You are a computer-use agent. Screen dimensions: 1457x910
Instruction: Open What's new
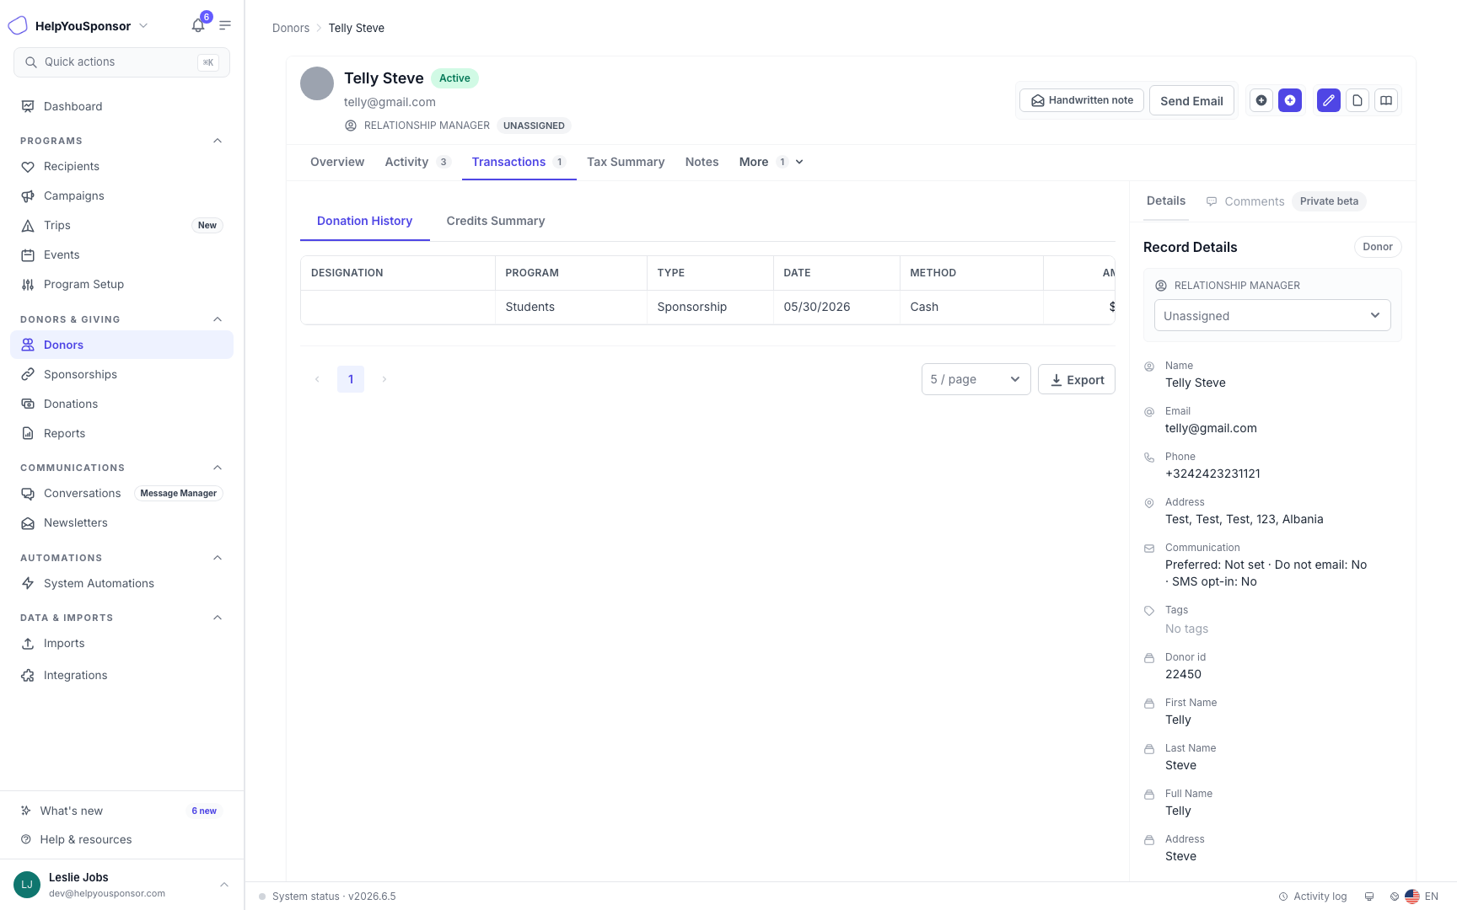pyautogui.click(x=121, y=811)
